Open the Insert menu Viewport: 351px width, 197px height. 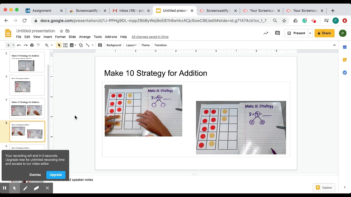click(48, 37)
